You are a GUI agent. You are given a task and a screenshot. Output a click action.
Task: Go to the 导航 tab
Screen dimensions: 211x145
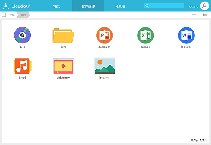point(56,6)
